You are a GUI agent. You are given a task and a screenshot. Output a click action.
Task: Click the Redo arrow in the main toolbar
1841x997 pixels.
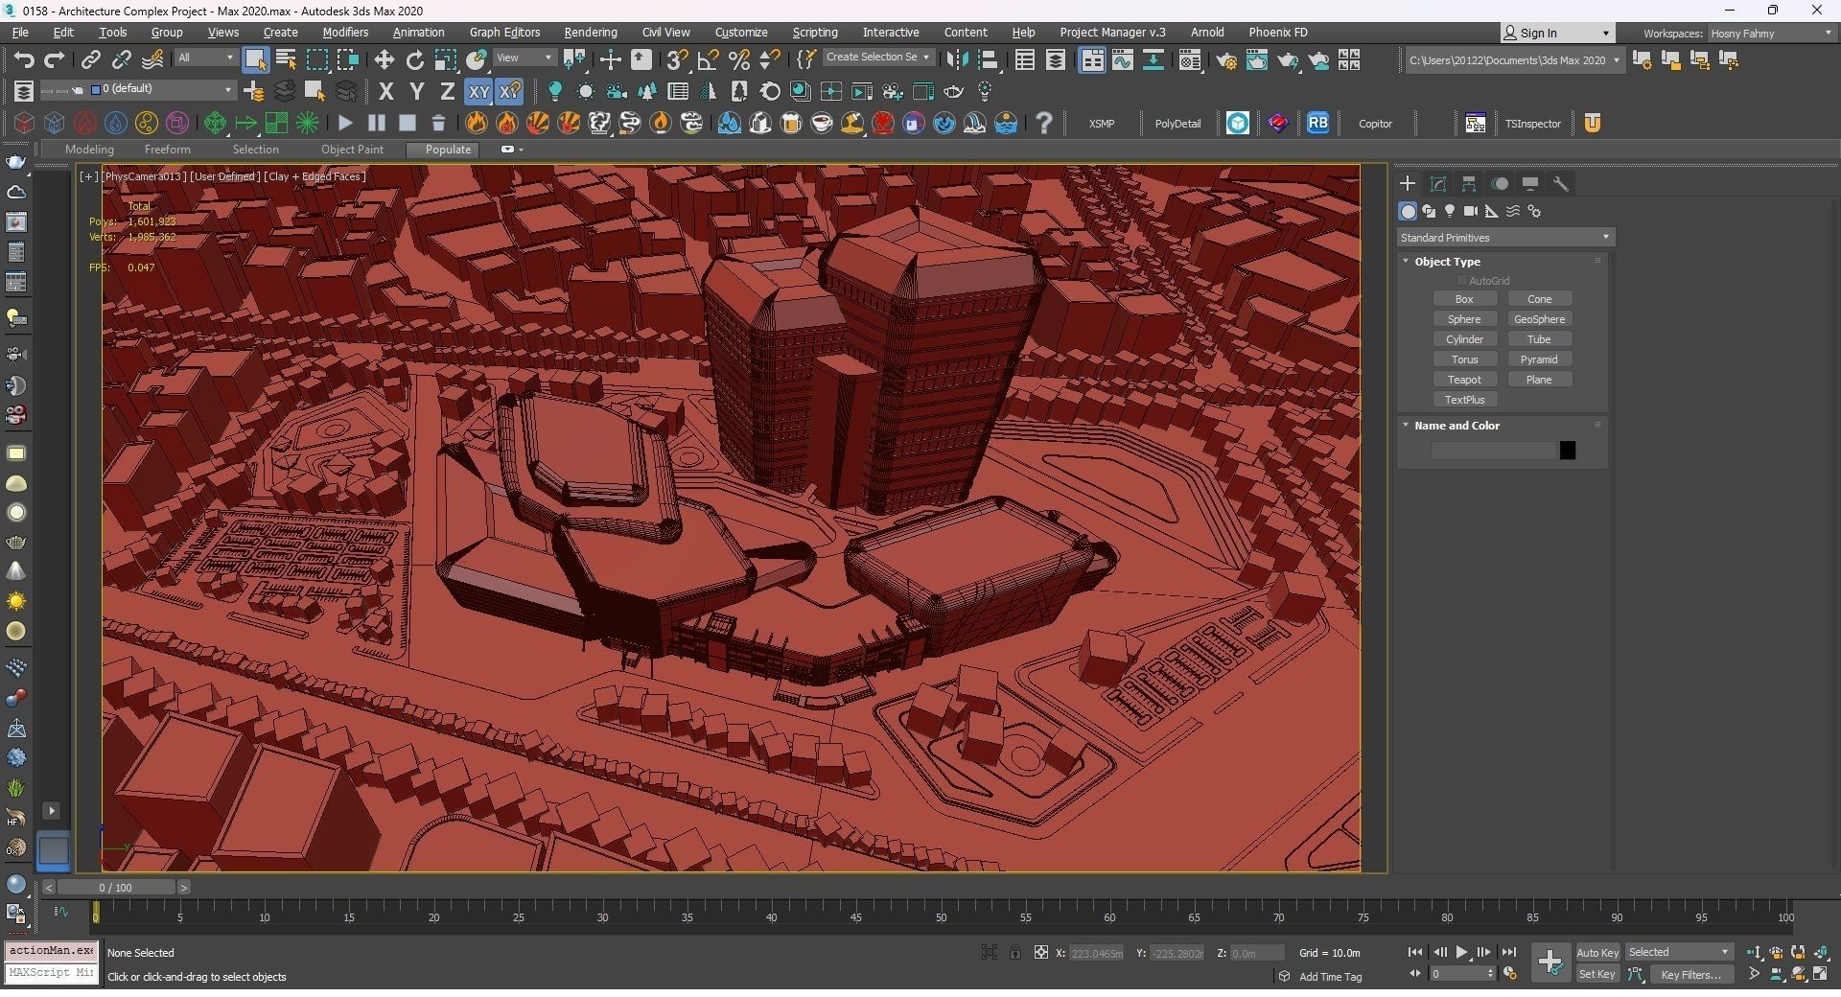pos(55,60)
